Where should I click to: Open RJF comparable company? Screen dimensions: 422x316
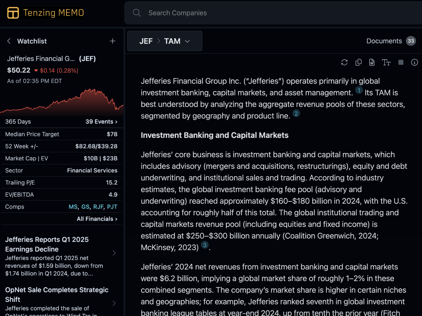point(98,207)
